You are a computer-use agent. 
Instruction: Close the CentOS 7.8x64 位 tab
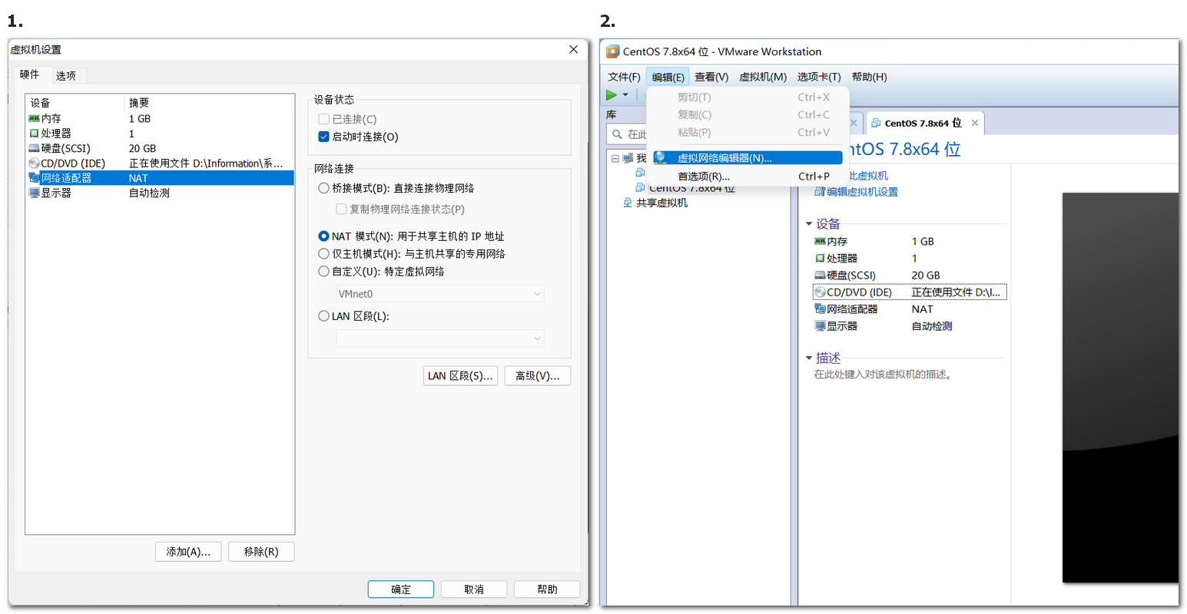[975, 123]
